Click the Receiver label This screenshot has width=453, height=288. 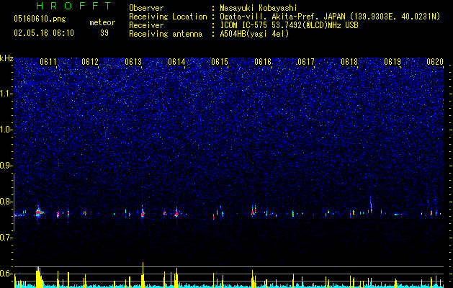click(x=146, y=25)
